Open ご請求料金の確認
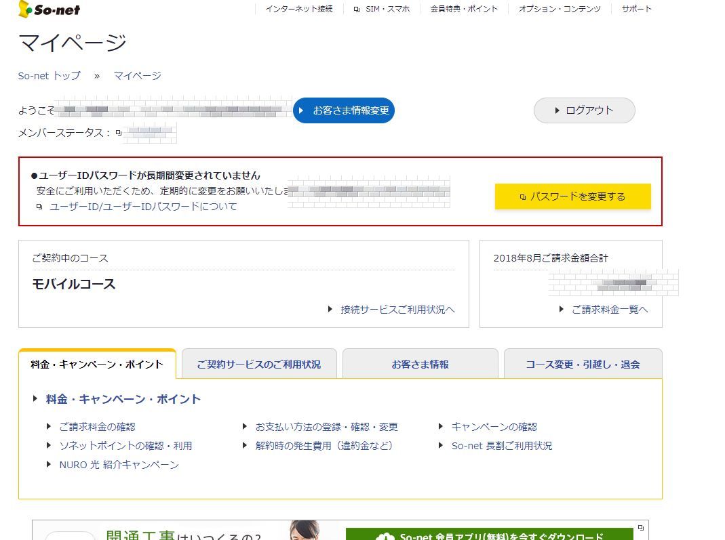This screenshot has height=540, width=725. click(x=97, y=427)
